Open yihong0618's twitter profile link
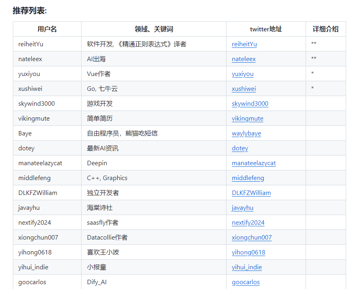359x289 pixels. 248,252
